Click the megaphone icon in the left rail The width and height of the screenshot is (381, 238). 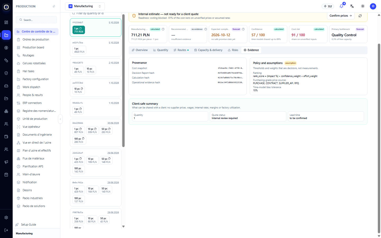tap(6, 162)
